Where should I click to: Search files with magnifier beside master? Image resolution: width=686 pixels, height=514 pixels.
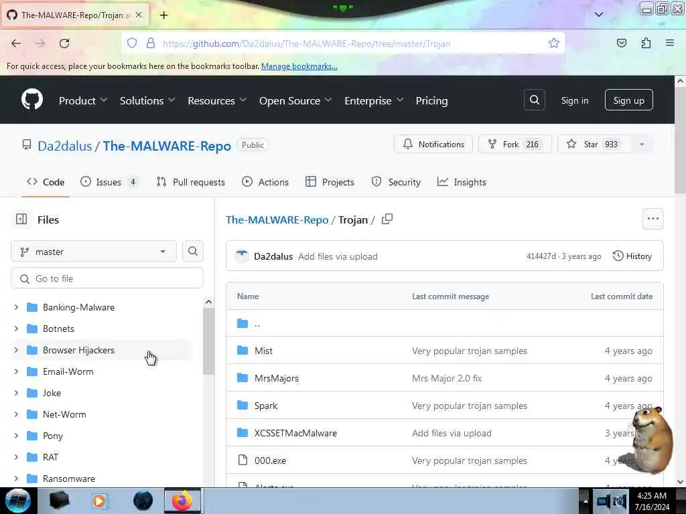192,252
